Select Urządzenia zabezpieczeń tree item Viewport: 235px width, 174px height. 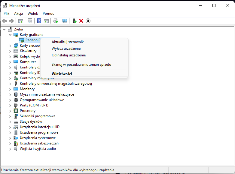pyautogui.click(x=39, y=143)
